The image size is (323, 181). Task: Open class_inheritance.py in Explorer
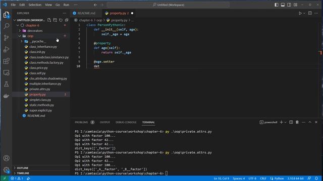(43, 47)
